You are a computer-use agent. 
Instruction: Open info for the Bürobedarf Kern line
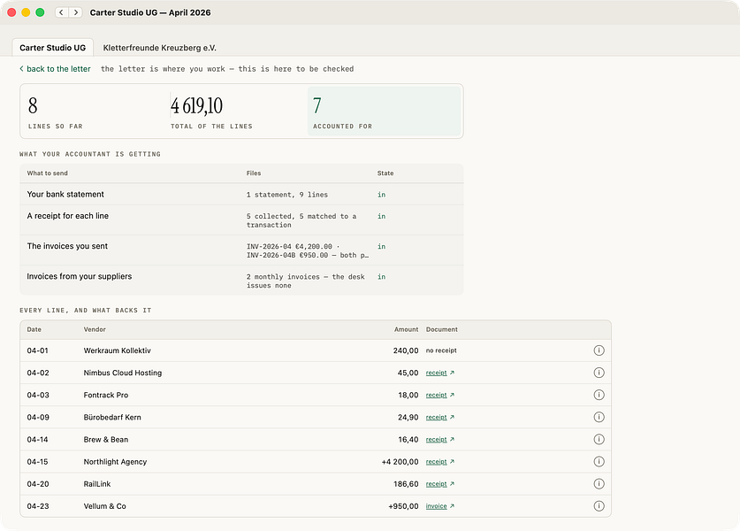pos(599,417)
